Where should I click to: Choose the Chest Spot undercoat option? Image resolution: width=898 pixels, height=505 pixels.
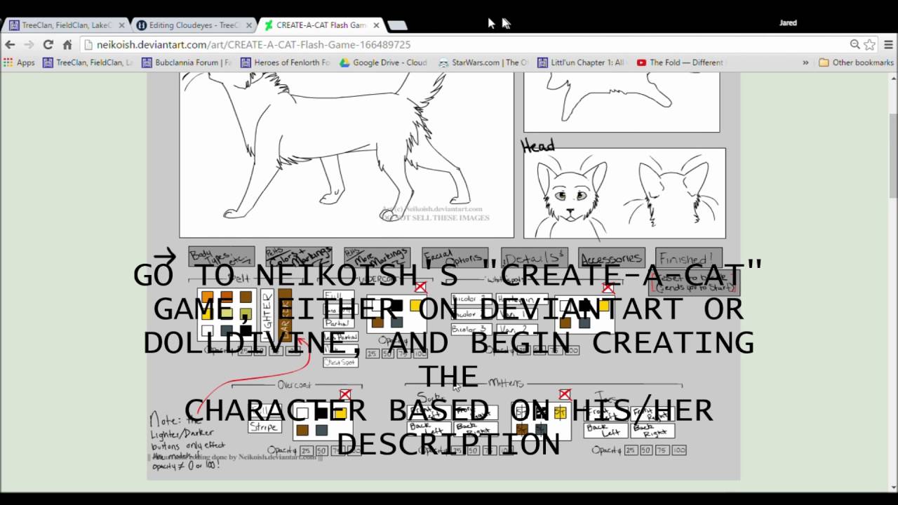tap(340, 362)
